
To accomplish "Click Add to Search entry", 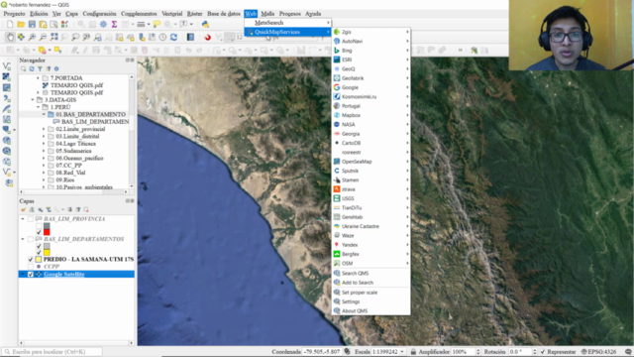I will pos(370,283).
